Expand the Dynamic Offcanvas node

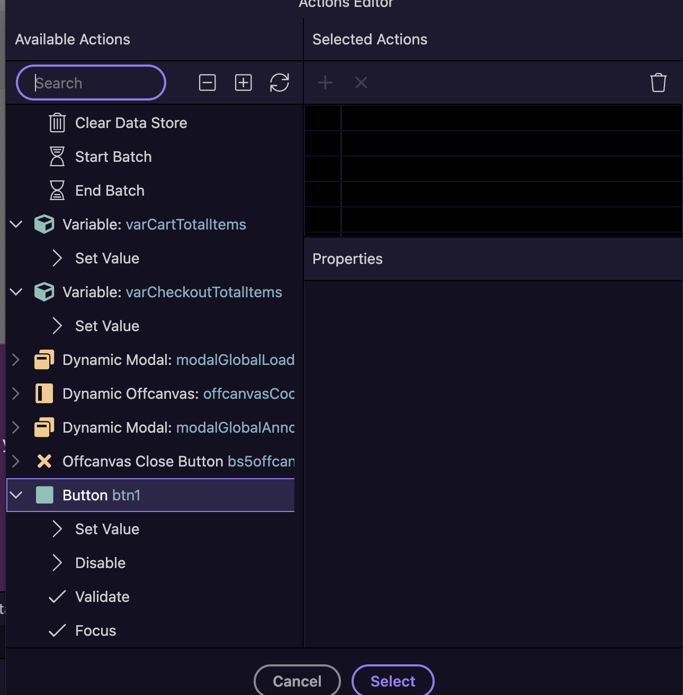(x=16, y=394)
